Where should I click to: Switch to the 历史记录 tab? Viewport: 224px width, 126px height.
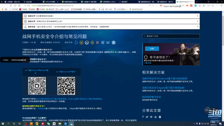(x=31, y=2)
